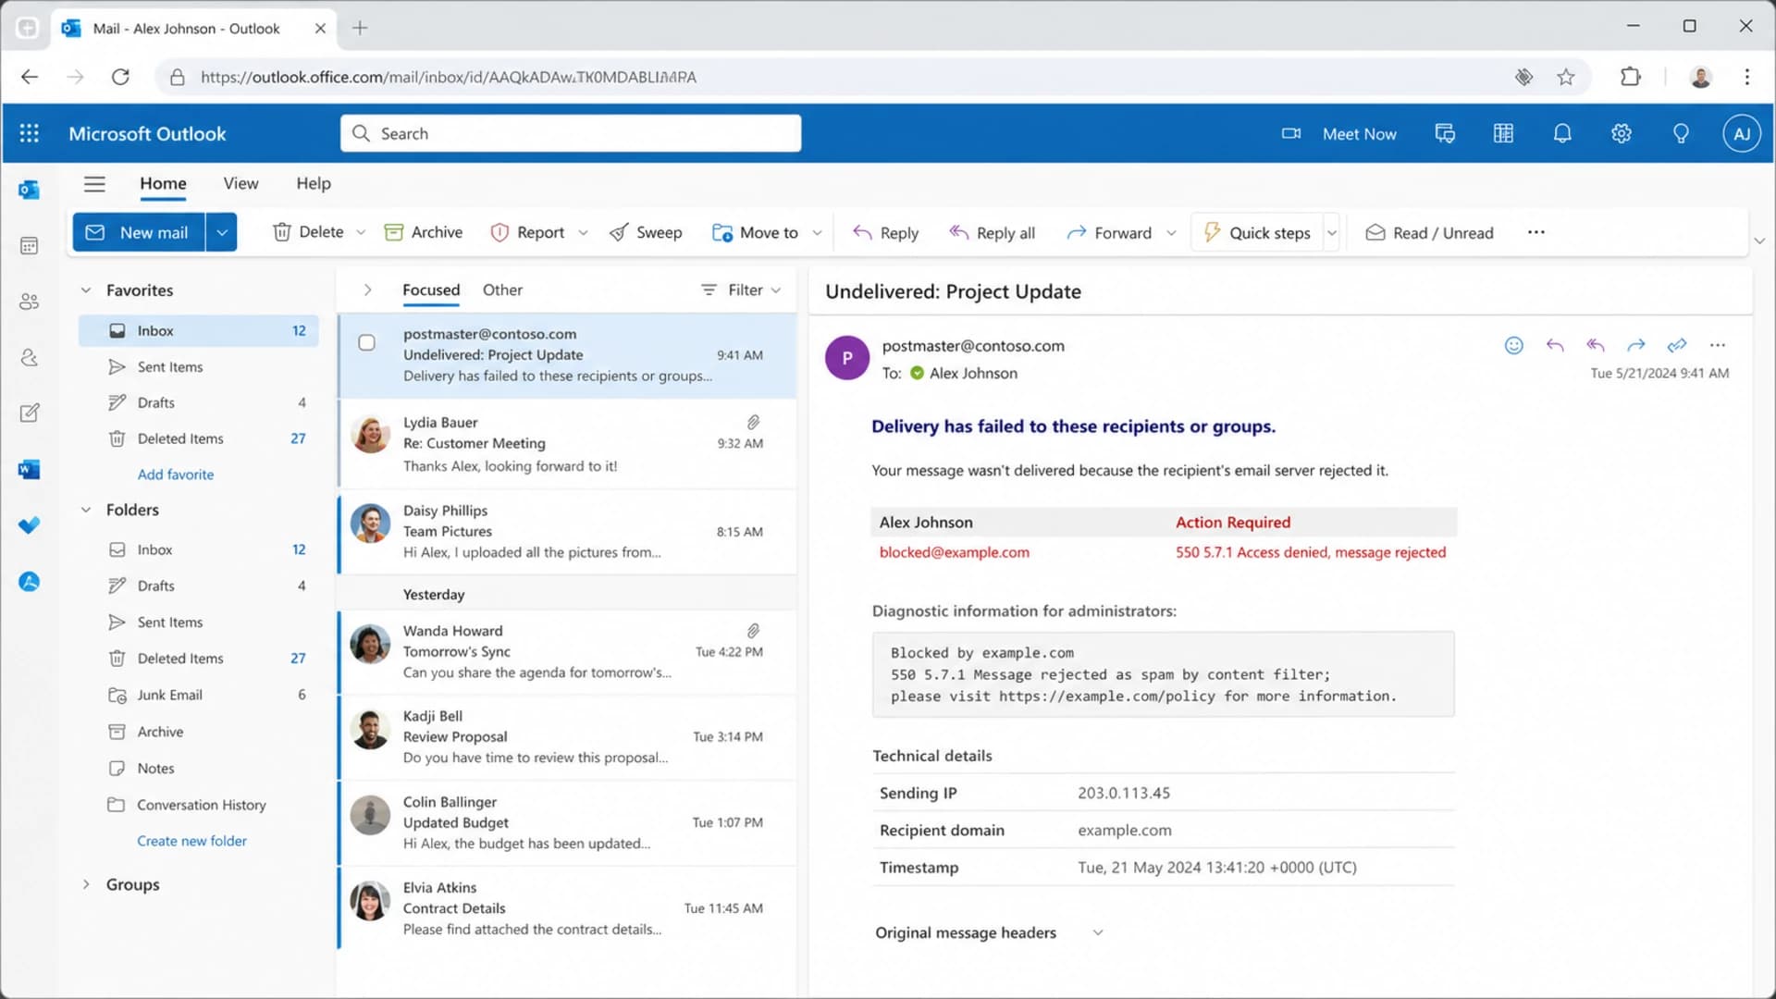Archive the selected message
This screenshot has height=999, width=1776.
pyautogui.click(x=424, y=232)
